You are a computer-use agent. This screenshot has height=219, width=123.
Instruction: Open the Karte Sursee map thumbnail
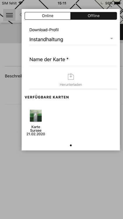(36, 116)
